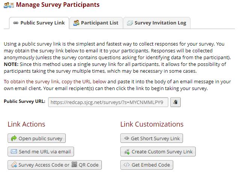
Task: Click the link icon in Get Short Survey Link
Action: 127,138
